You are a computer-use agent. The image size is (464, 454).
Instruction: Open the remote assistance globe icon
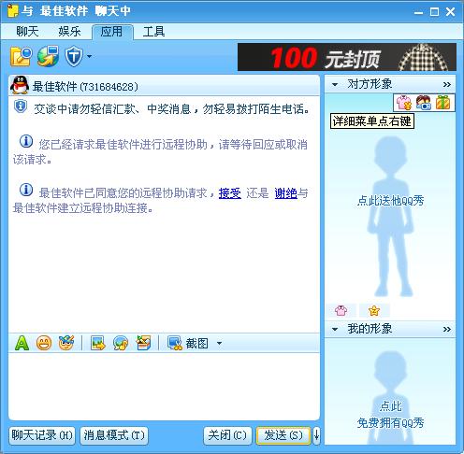[48, 56]
